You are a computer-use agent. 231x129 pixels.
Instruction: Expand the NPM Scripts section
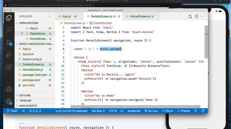35,106
